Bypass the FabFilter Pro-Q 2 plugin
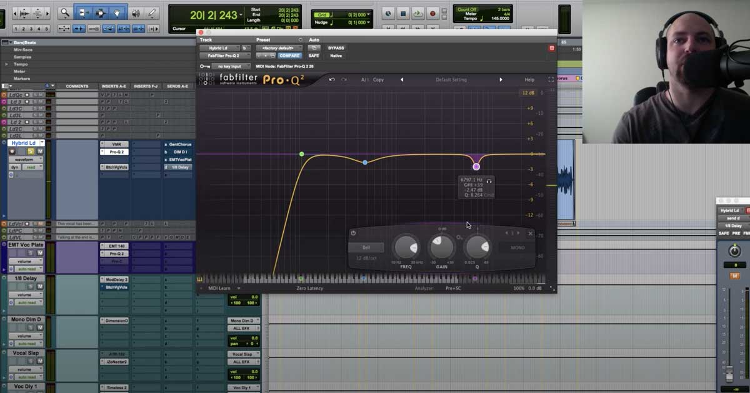The width and height of the screenshot is (750, 393). [x=336, y=48]
